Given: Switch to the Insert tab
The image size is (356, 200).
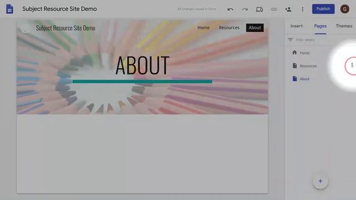Looking at the screenshot, I should tap(296, 26).
